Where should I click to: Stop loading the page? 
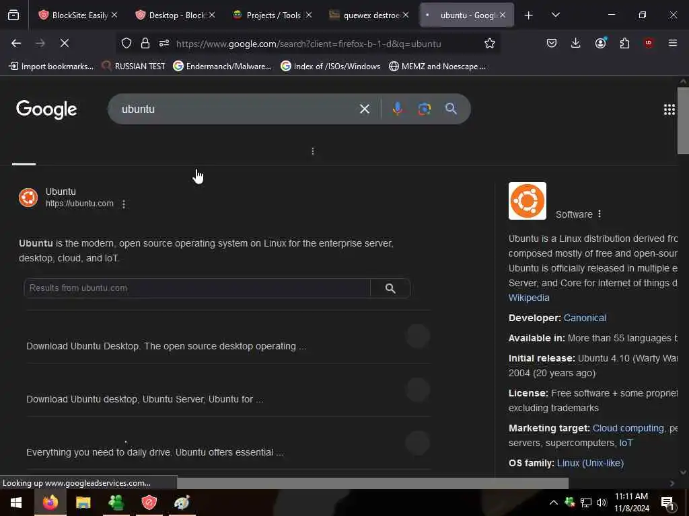[x=65, y=43]
